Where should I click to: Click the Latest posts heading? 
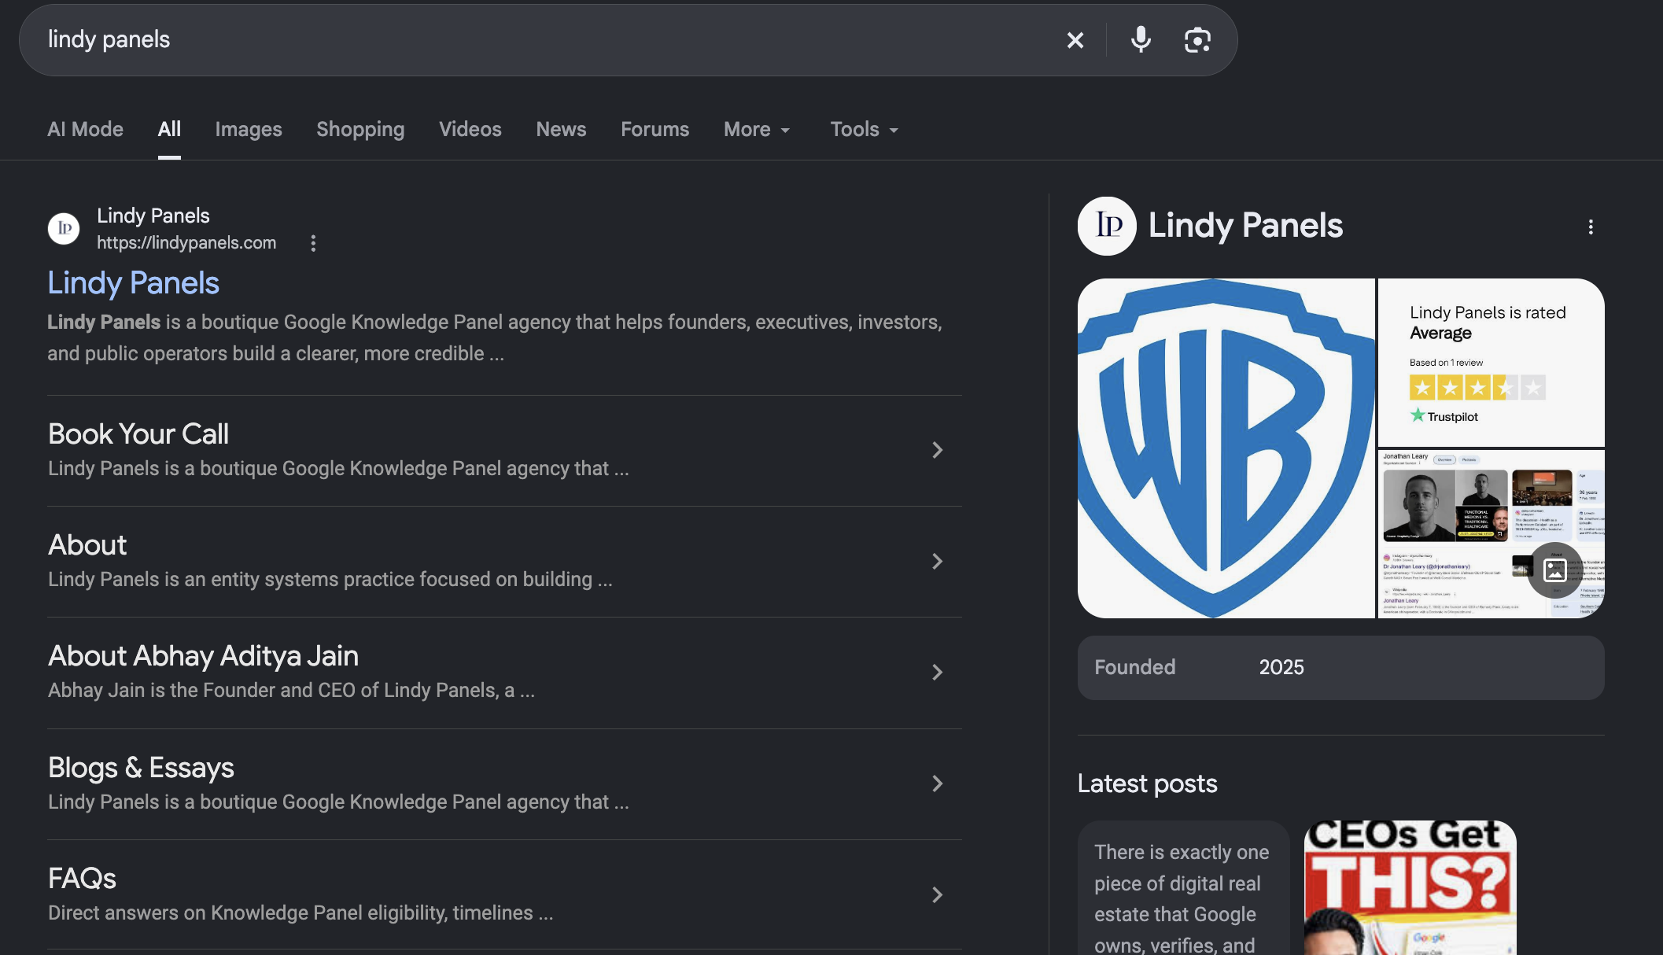[x=1147, y=784]
